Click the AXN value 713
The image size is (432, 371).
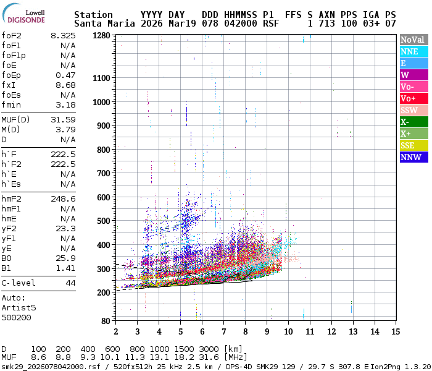(326, 23)
